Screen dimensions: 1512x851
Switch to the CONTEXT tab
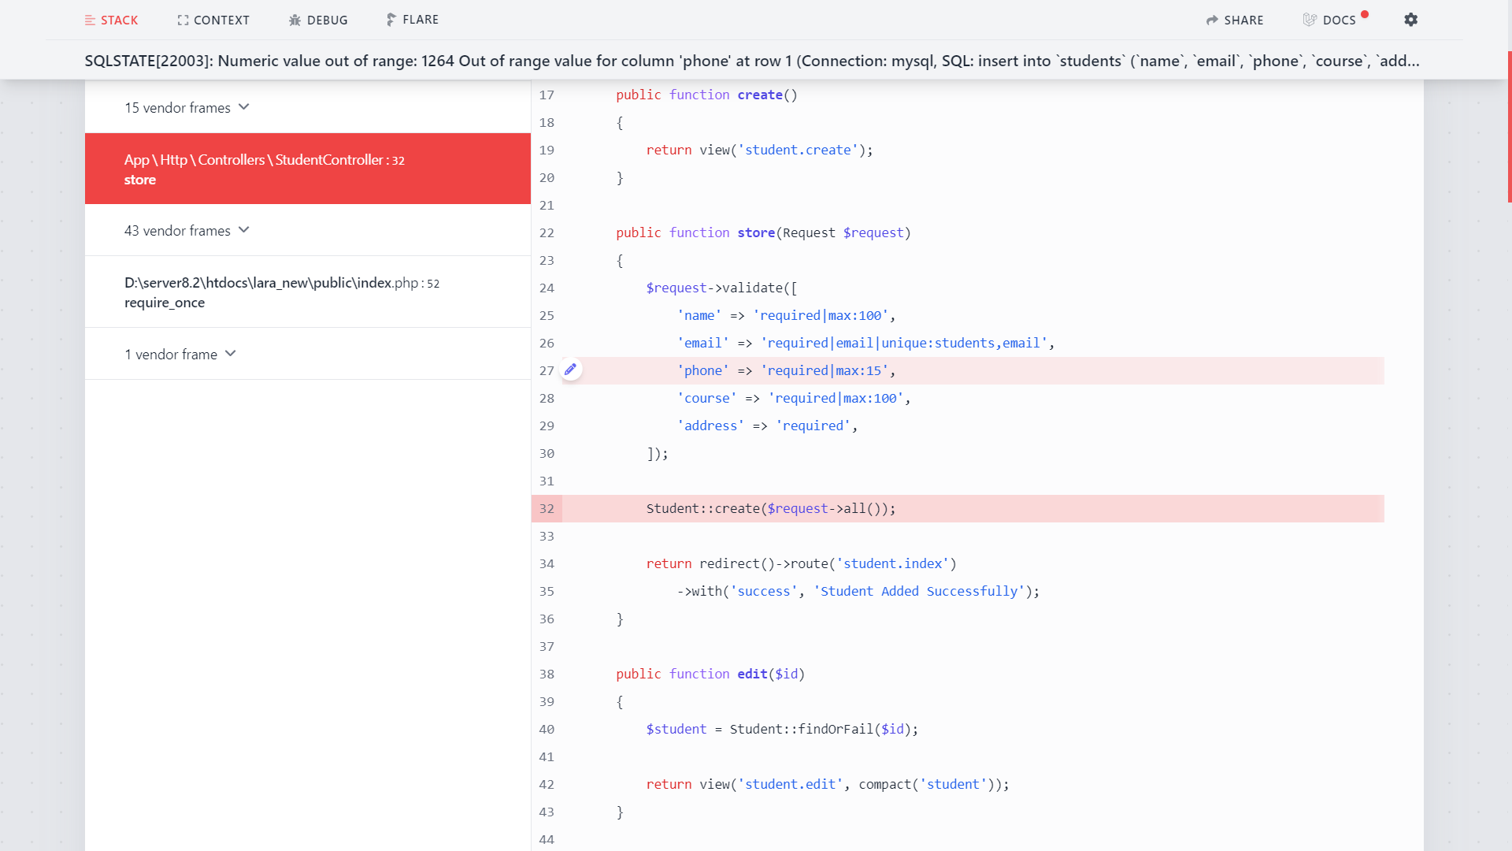coord(213,20)
